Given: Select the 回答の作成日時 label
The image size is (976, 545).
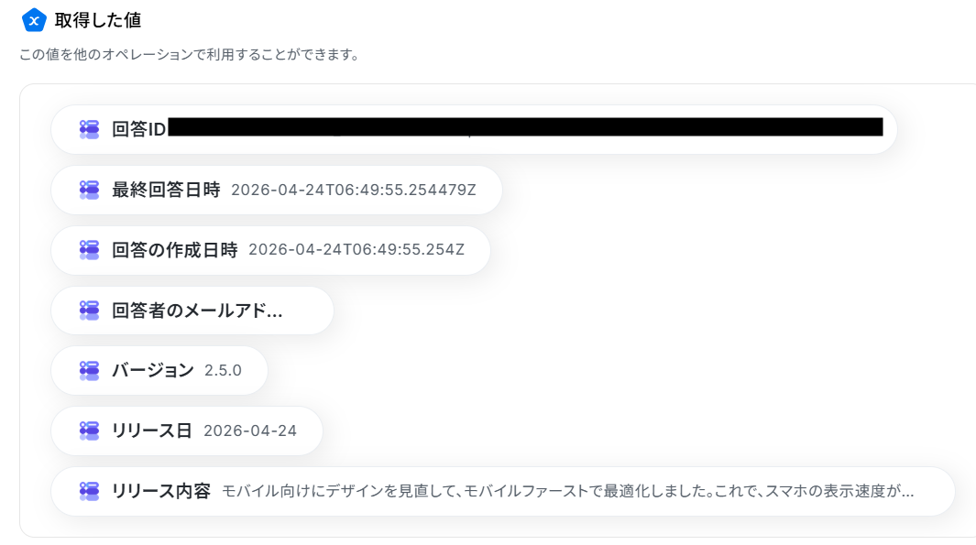Looking at the screenshot, I should pyautogui.click(x=174, y=250).
